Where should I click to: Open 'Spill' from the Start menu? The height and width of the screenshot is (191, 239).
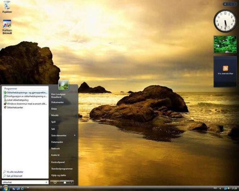53,122
